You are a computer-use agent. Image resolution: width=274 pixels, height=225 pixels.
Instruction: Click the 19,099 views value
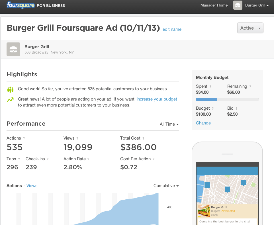tap(78, 147)
